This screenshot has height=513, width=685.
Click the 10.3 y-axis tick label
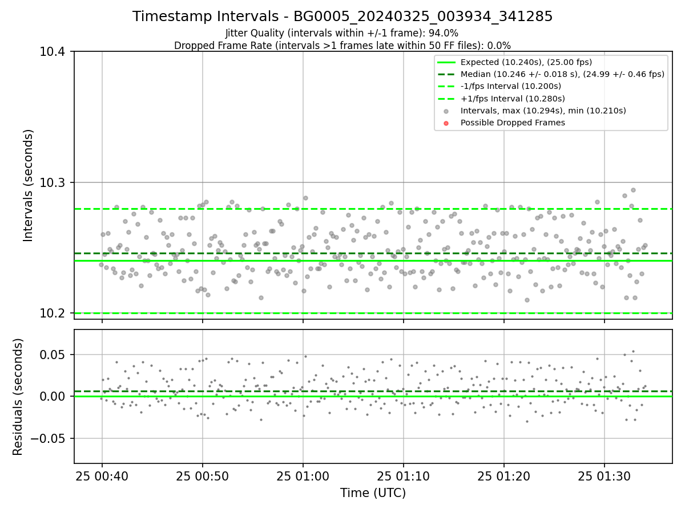[x=56, y=183]
